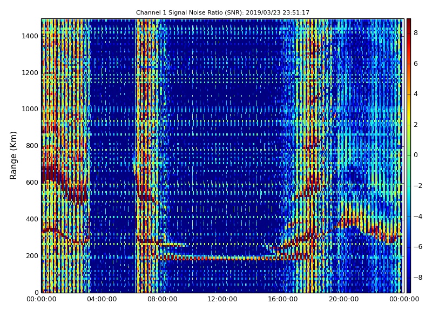
Task: Click the plot title showing Channel 1 SNR
Action: coord(222,12)
